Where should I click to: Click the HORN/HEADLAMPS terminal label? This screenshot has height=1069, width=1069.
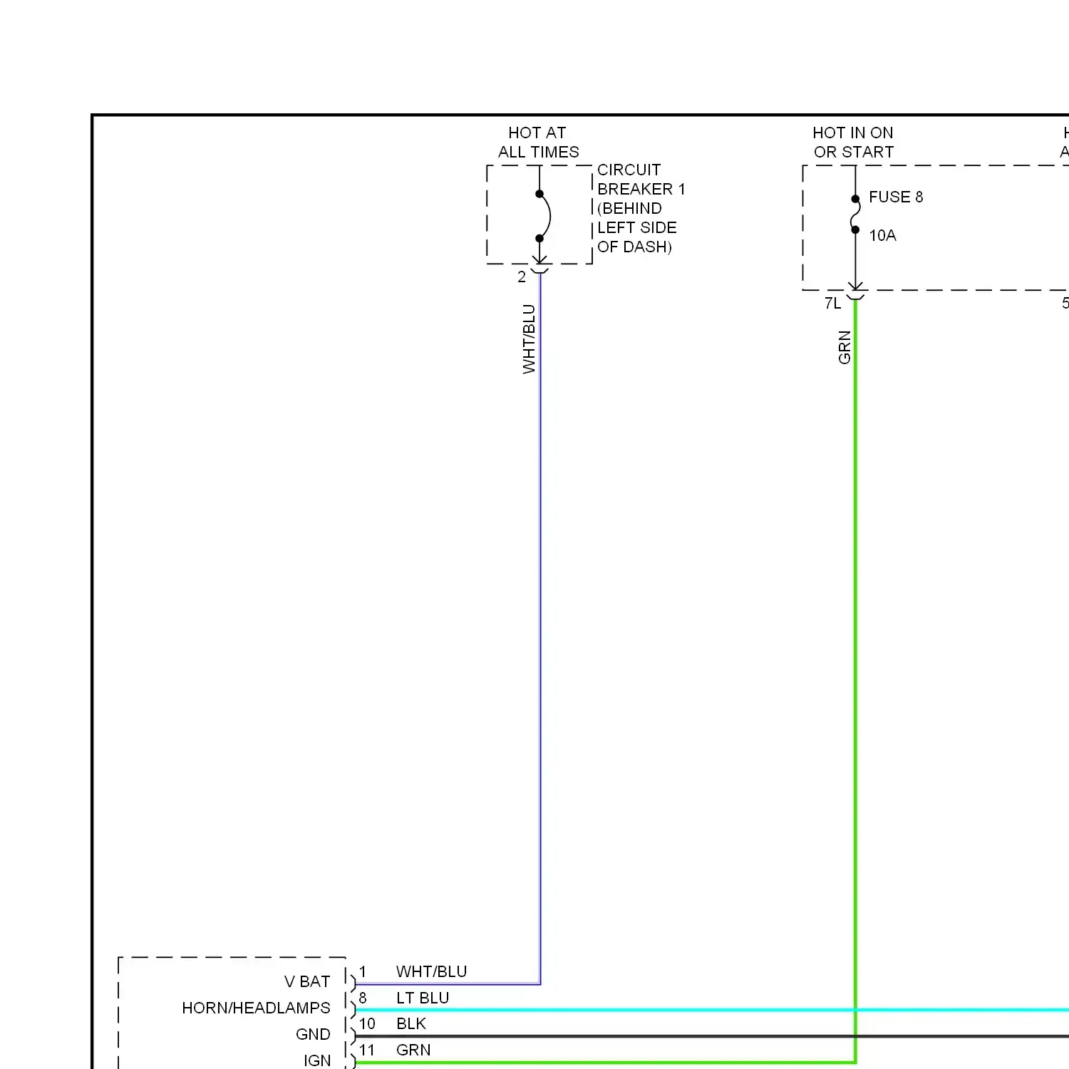point(256,1008)
